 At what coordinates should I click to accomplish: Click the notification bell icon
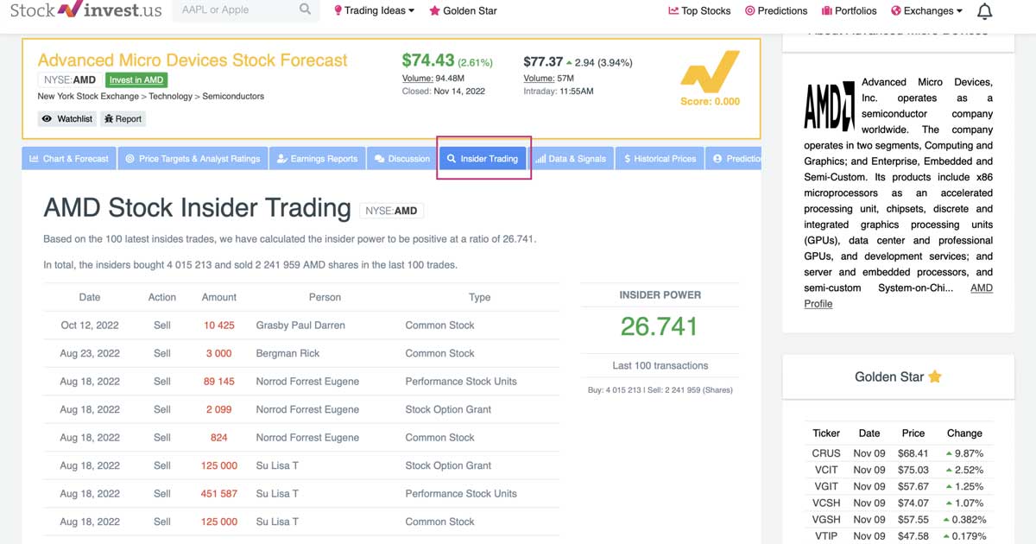tap(984, 11)
